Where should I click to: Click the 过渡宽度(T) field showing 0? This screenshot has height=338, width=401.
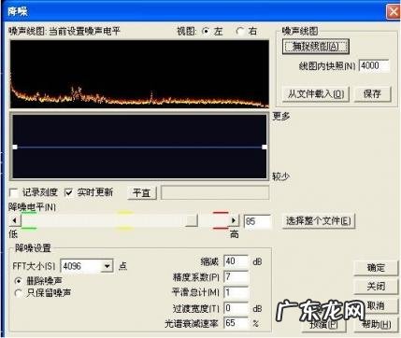(x=236, y=308)
